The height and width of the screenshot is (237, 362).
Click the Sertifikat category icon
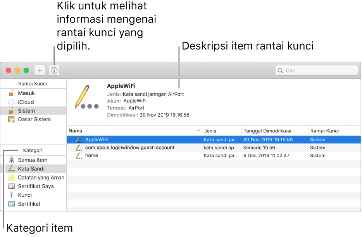pyautogui.click(x=11, y=204)
